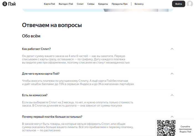Open the 'Сейвы' navigation item
This screenshot has height=136, width=194.
tap(91, 4)
